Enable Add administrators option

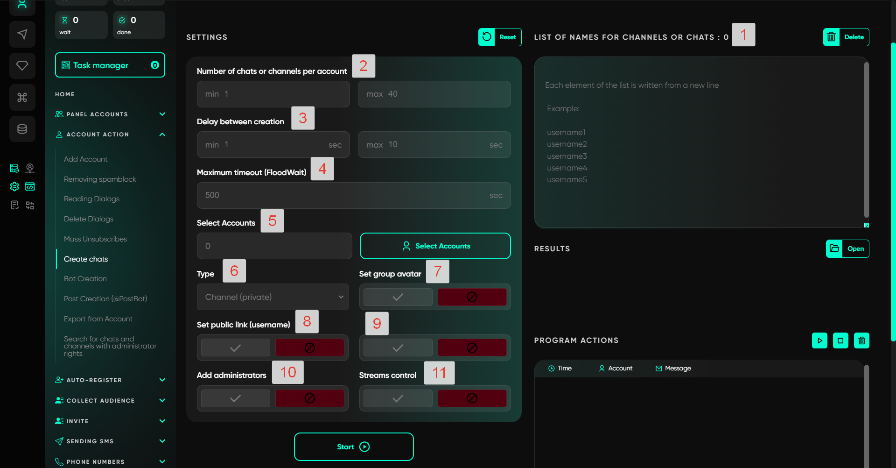coord(235,398)
